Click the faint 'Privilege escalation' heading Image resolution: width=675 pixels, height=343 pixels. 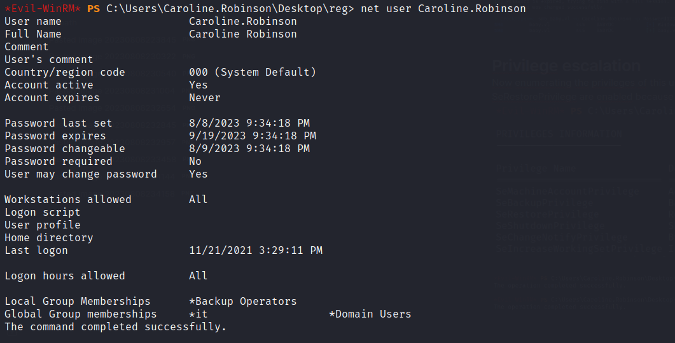coord(566,66)
